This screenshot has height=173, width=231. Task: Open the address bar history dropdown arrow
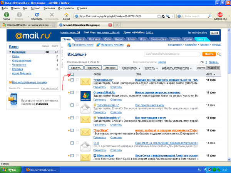pyautogui.click(x=172, y=16)
